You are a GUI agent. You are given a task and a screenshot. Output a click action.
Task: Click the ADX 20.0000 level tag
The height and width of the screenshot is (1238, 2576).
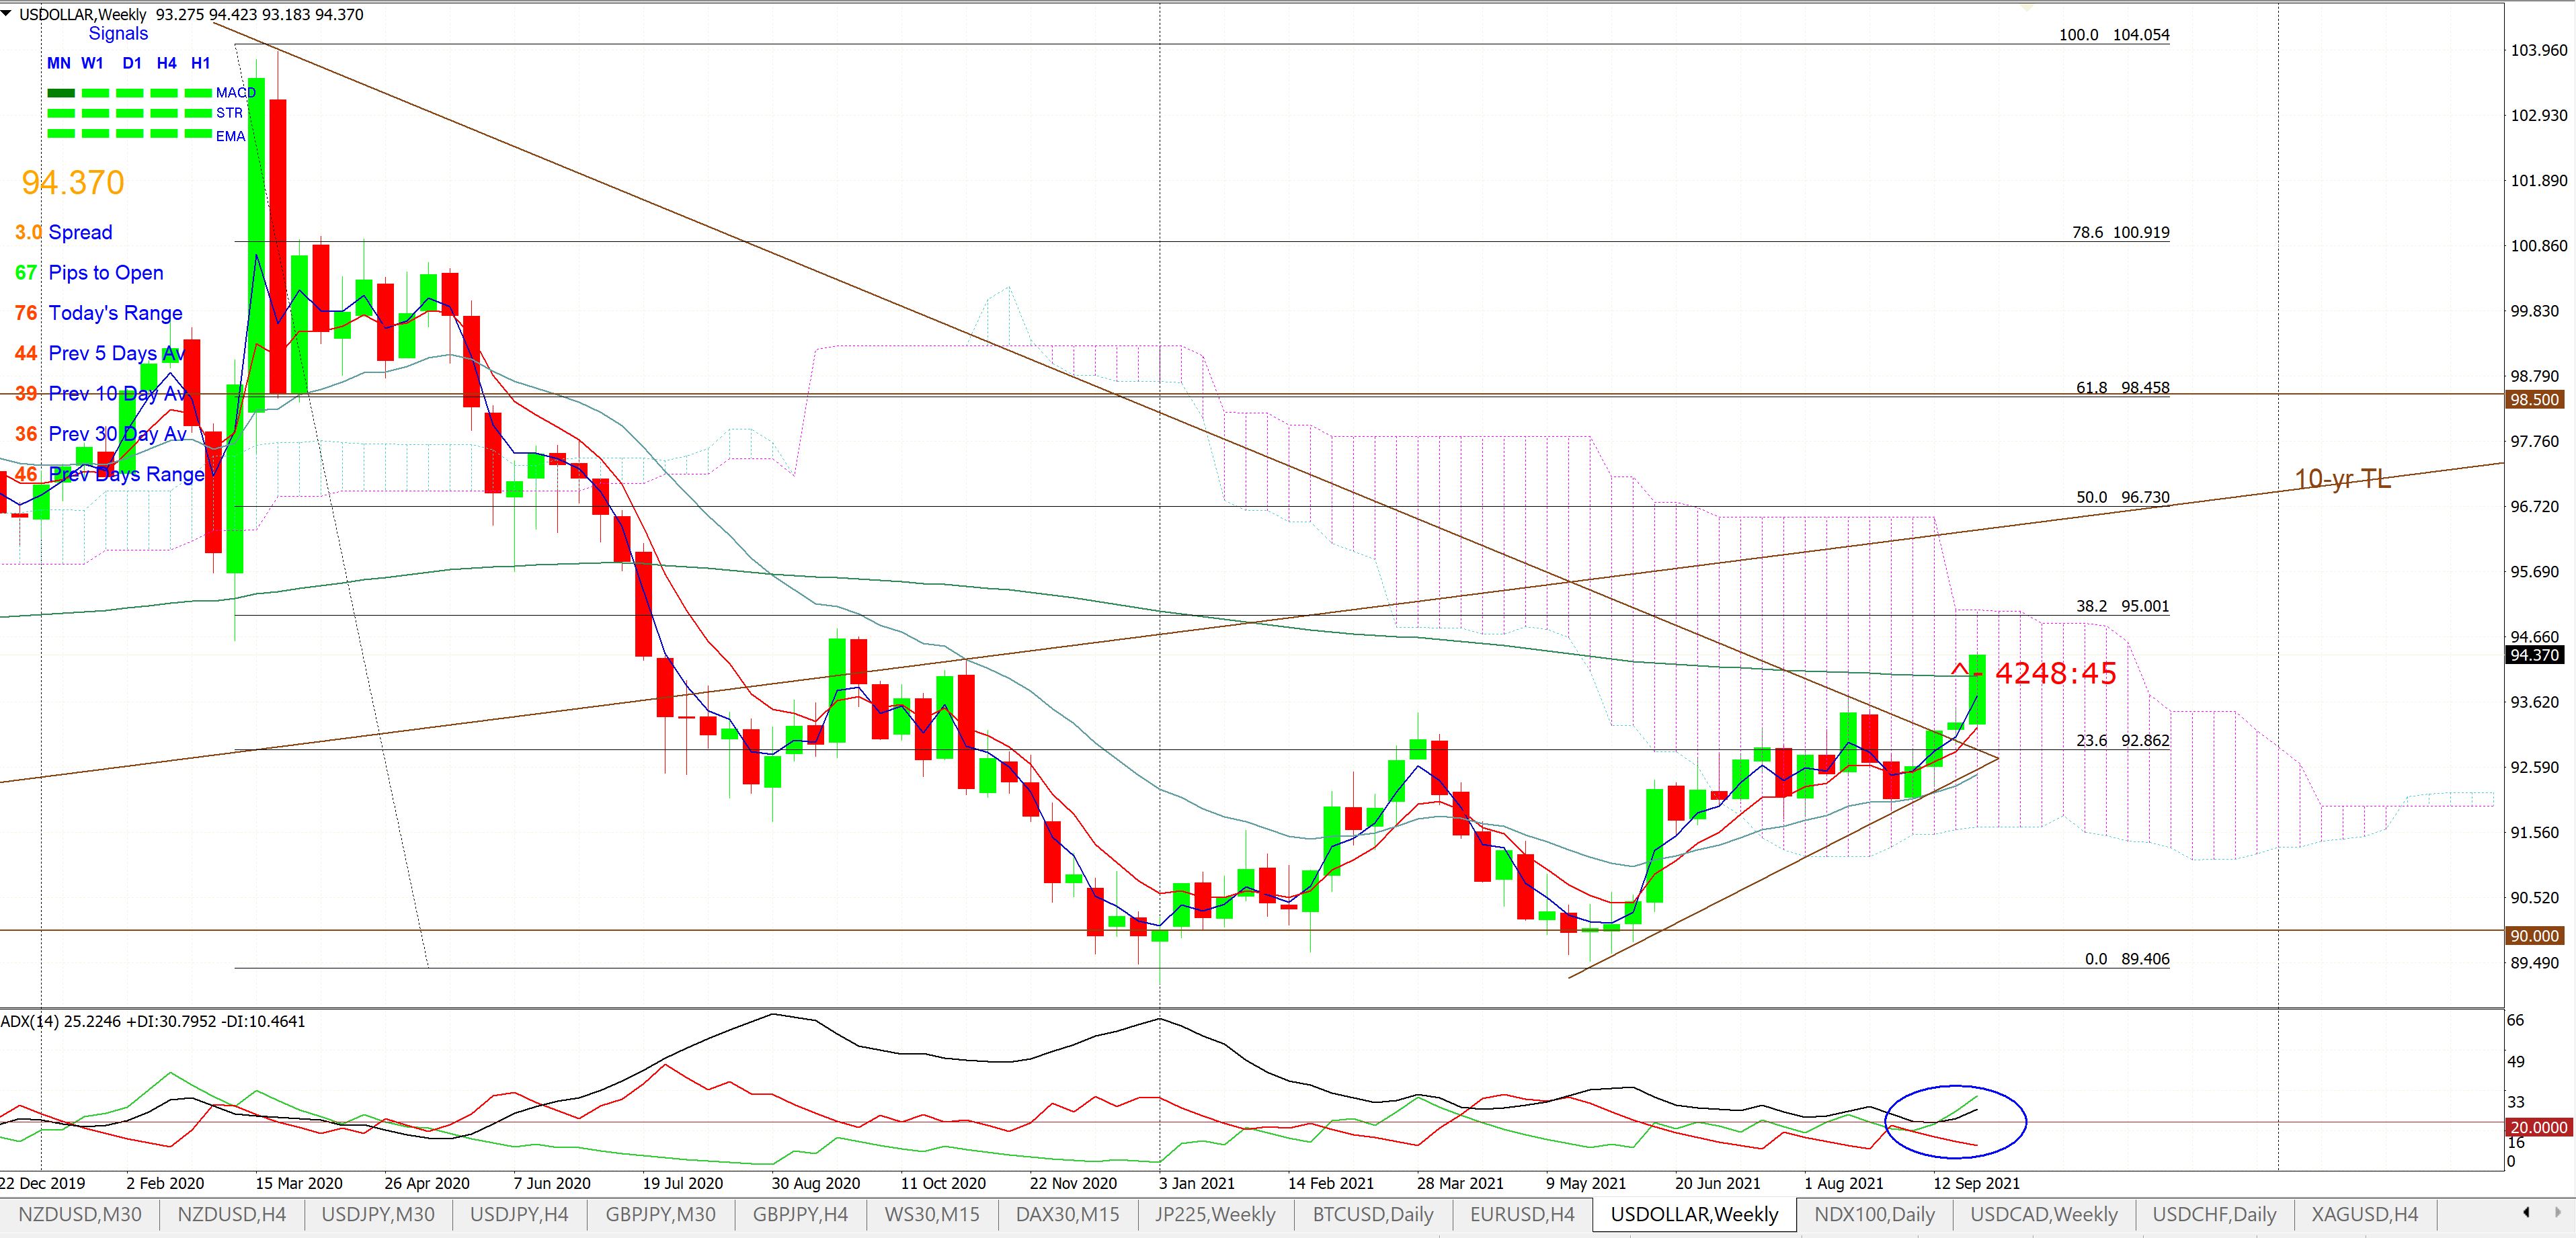click(2538, 1127)
